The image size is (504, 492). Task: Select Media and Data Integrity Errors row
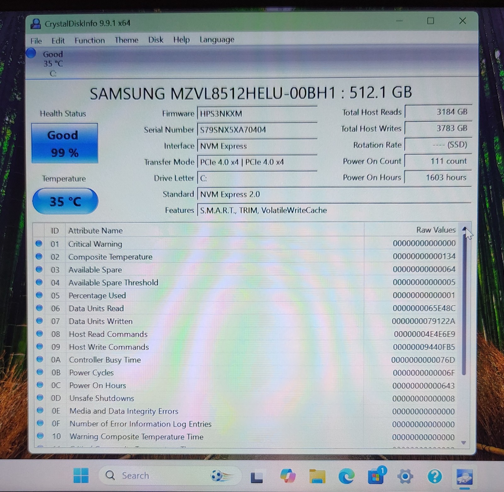coord(246,411)
